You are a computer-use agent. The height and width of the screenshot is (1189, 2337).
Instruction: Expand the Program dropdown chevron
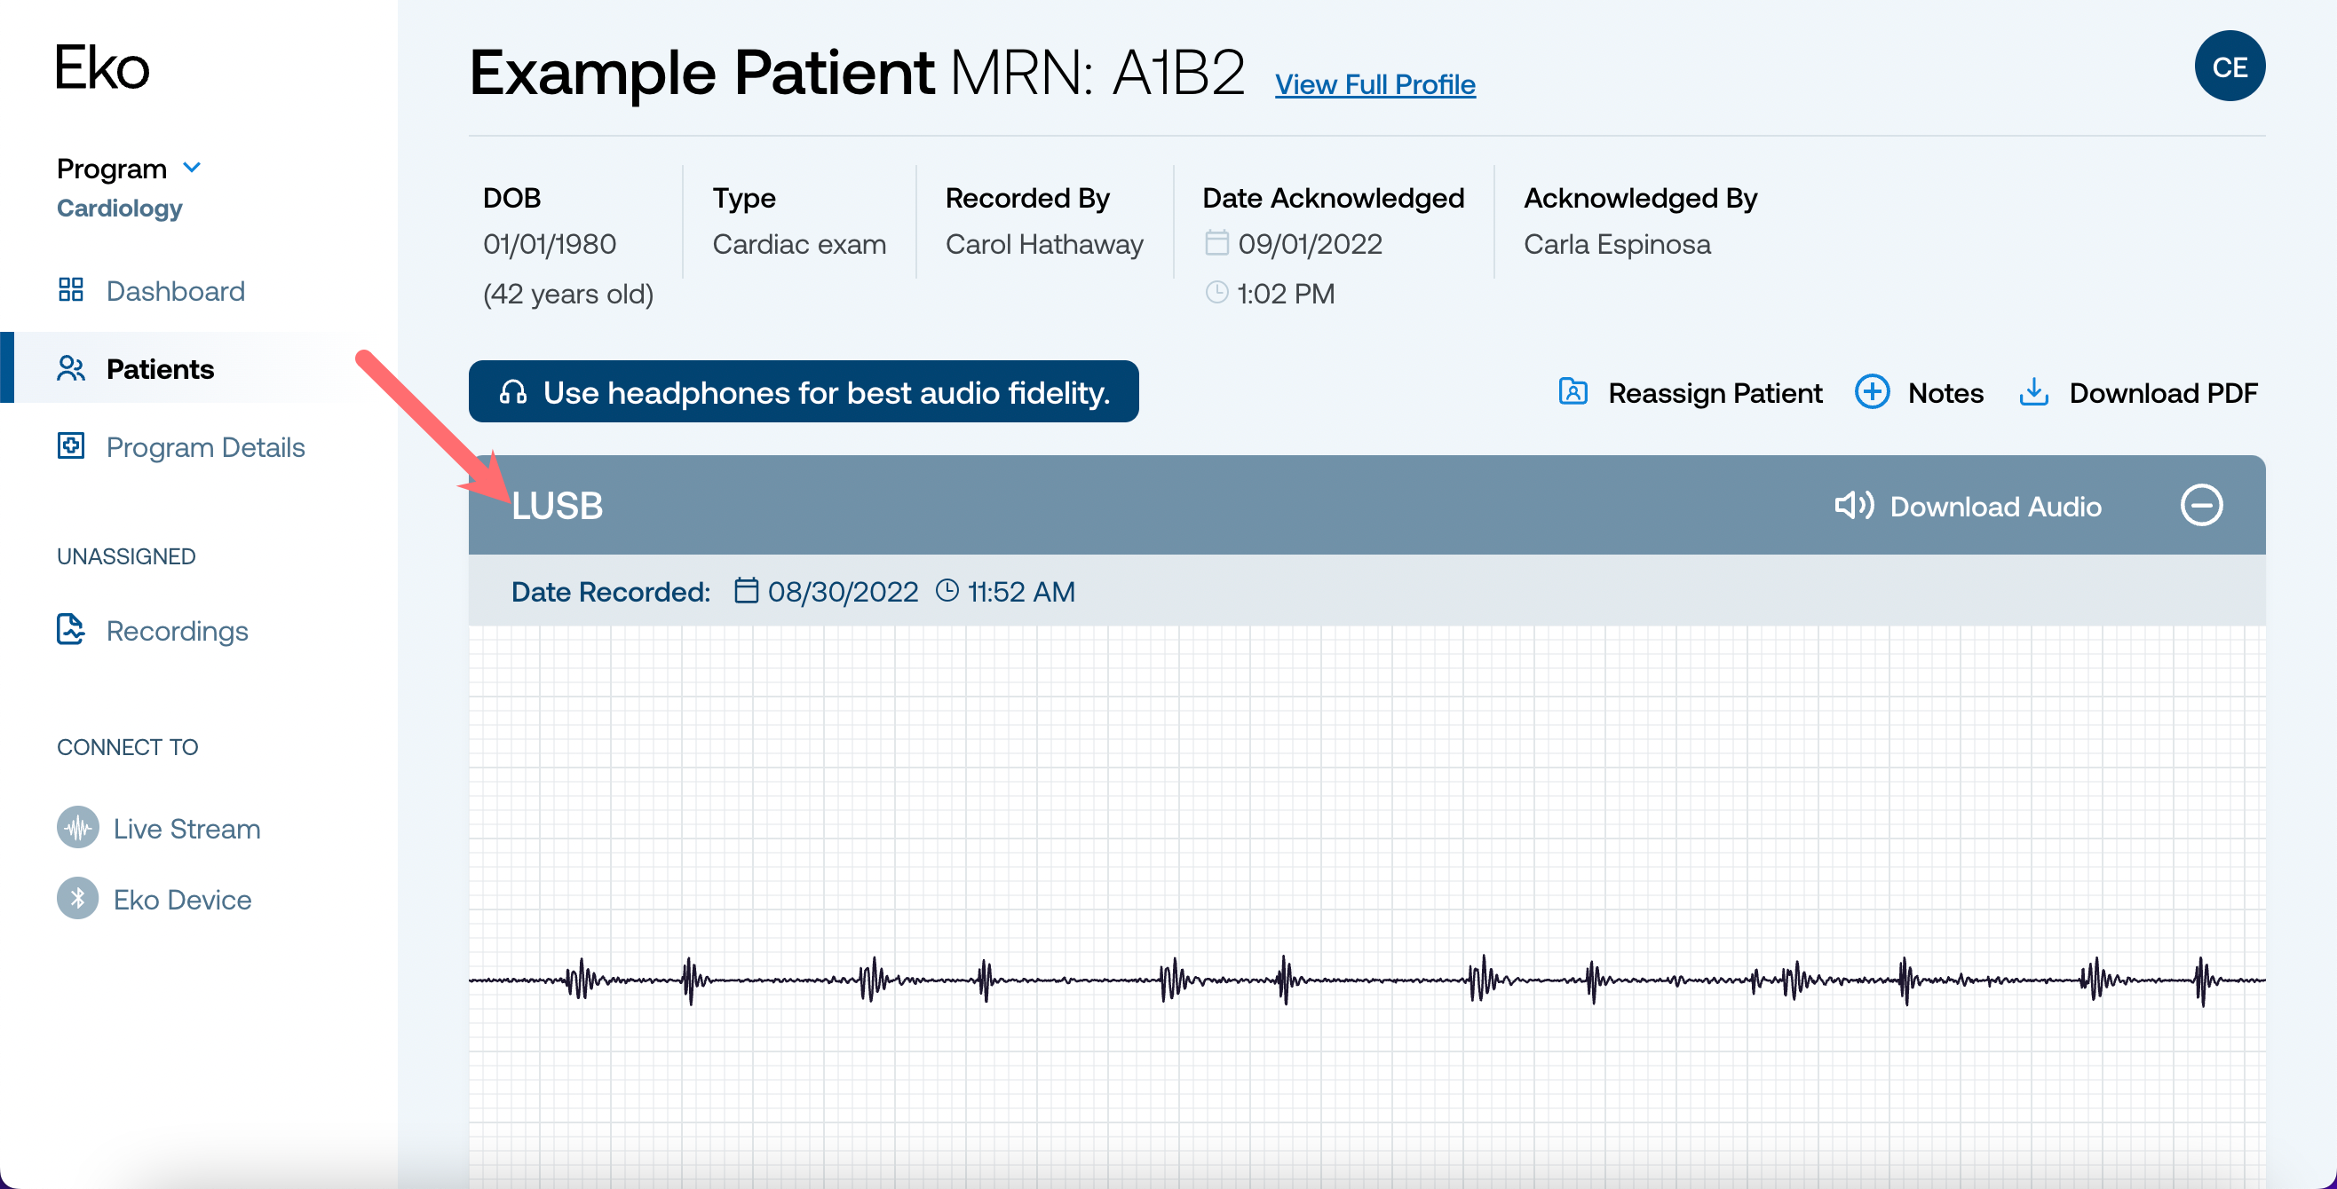[x=192, y=168]
